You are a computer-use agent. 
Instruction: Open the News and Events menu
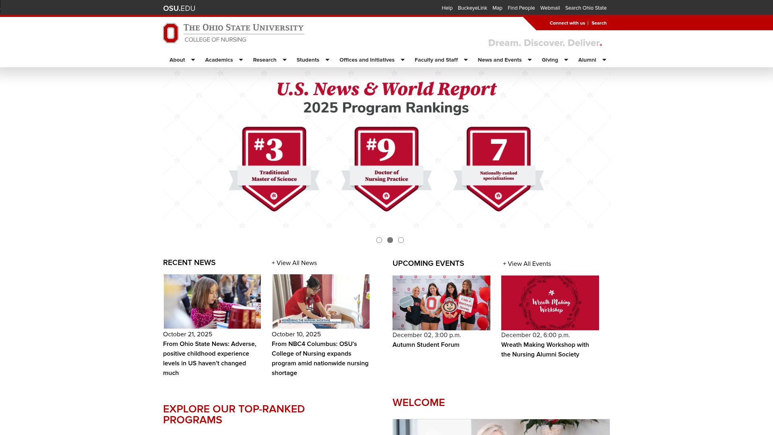500,60
